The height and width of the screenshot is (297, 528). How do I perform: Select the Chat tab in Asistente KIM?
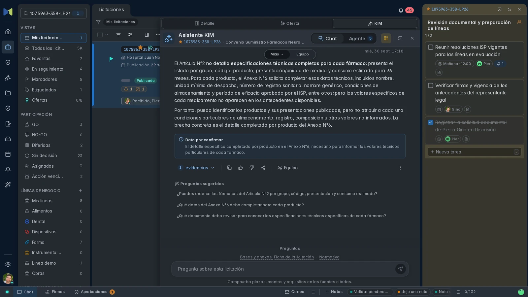[x=328, y=39]
